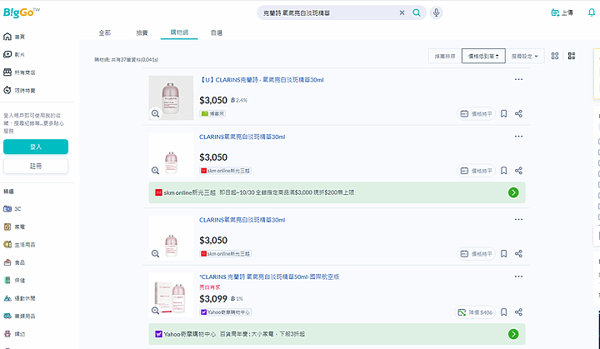The width and height of the screenshot is (600, 349).
Task: Open 限時特賣 flash sale in sidebar
Action: coord(19,90)
